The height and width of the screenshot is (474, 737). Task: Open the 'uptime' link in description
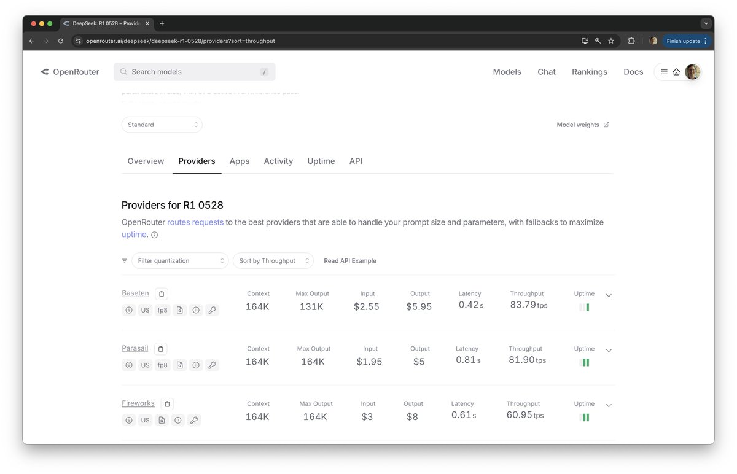point(134,235)
